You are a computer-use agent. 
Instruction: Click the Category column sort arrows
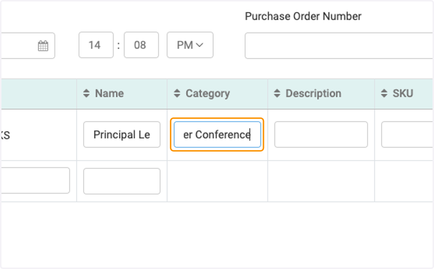(176, 94)
